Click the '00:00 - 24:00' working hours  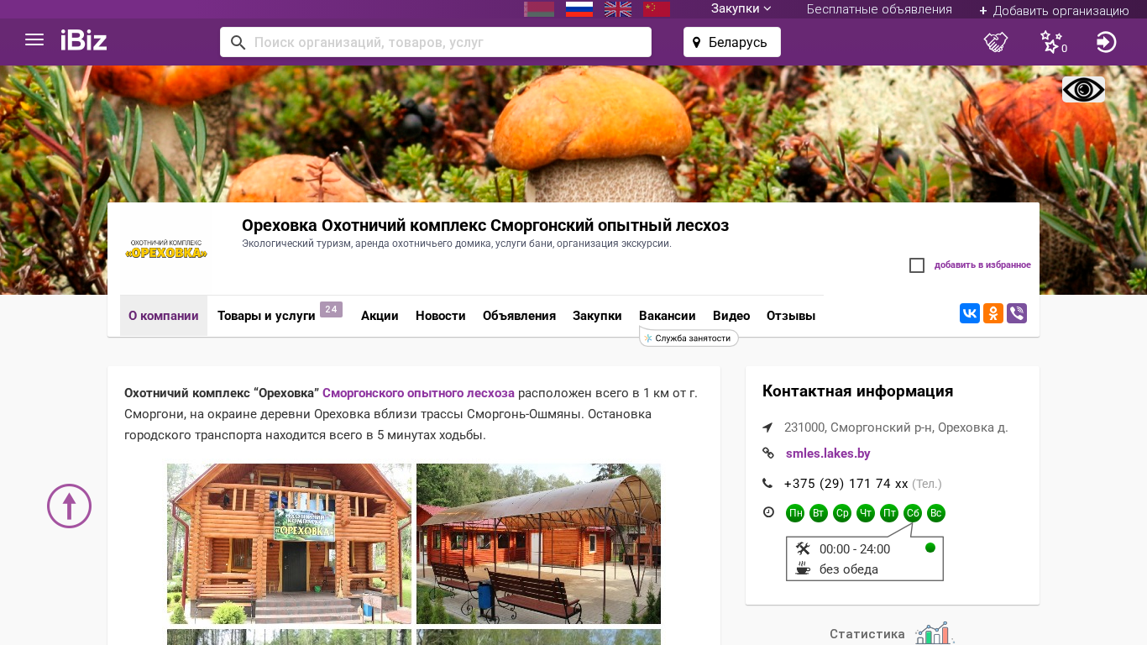[855, 549]
